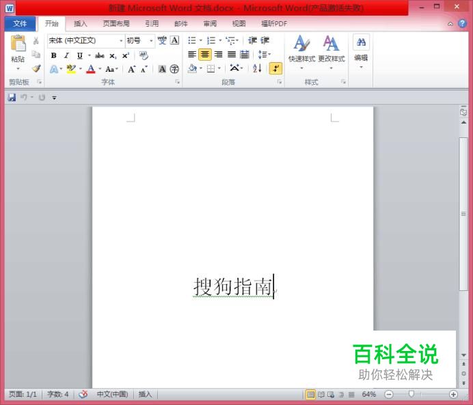Toggle Subscript formatting
Screen dimensions: 473x405
point(113,56)
